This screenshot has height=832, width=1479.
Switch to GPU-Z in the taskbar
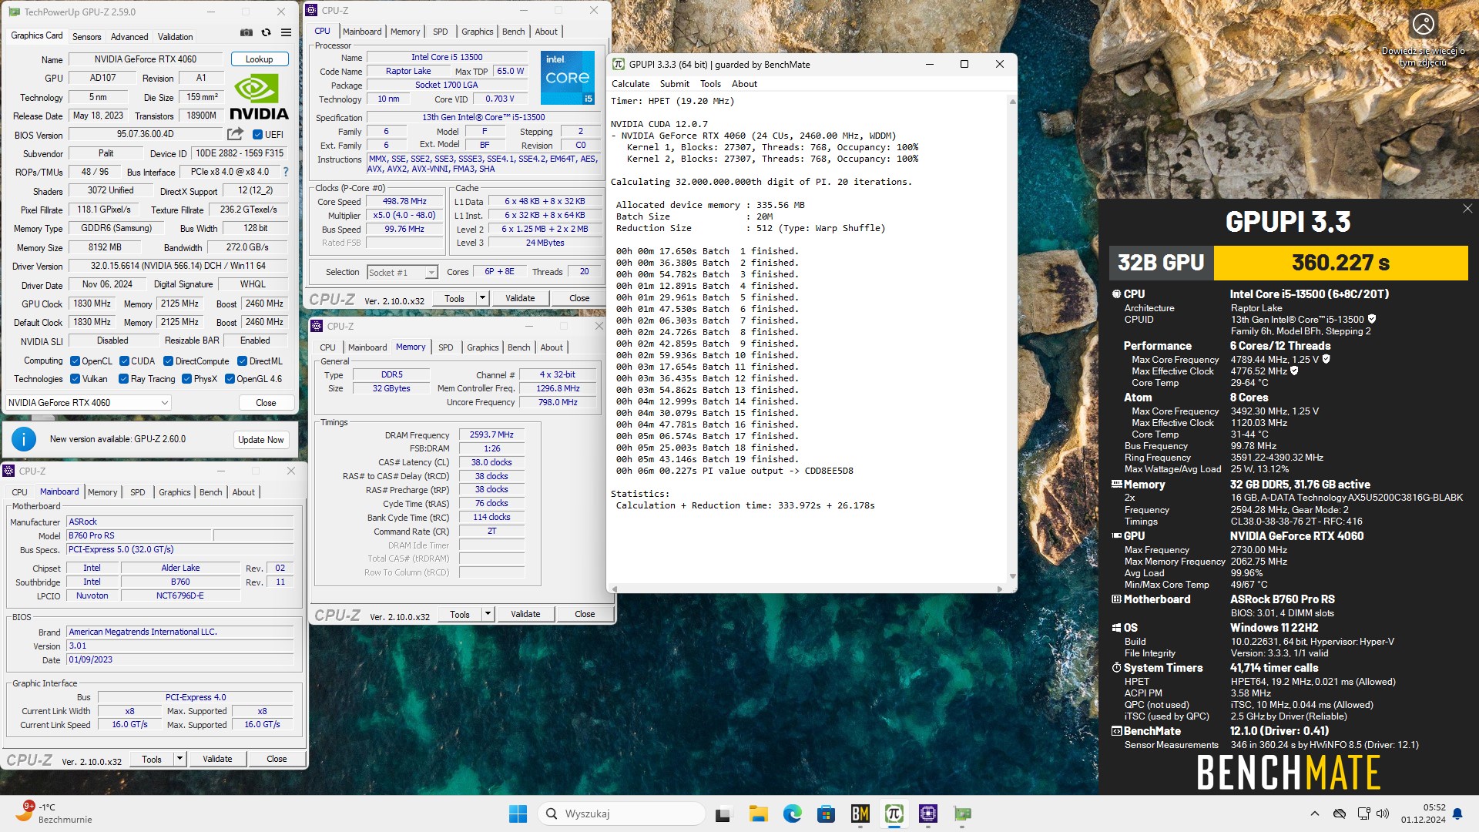click(x=962, y=814)
